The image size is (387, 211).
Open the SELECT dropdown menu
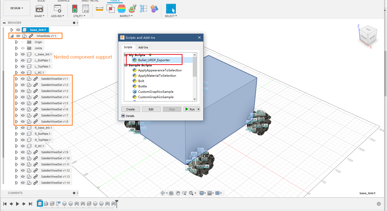pos(171,16)
